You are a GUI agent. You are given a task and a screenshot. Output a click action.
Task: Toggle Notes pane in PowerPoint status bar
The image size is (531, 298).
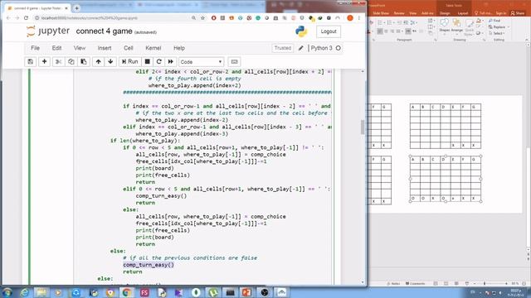coord(393,283)
